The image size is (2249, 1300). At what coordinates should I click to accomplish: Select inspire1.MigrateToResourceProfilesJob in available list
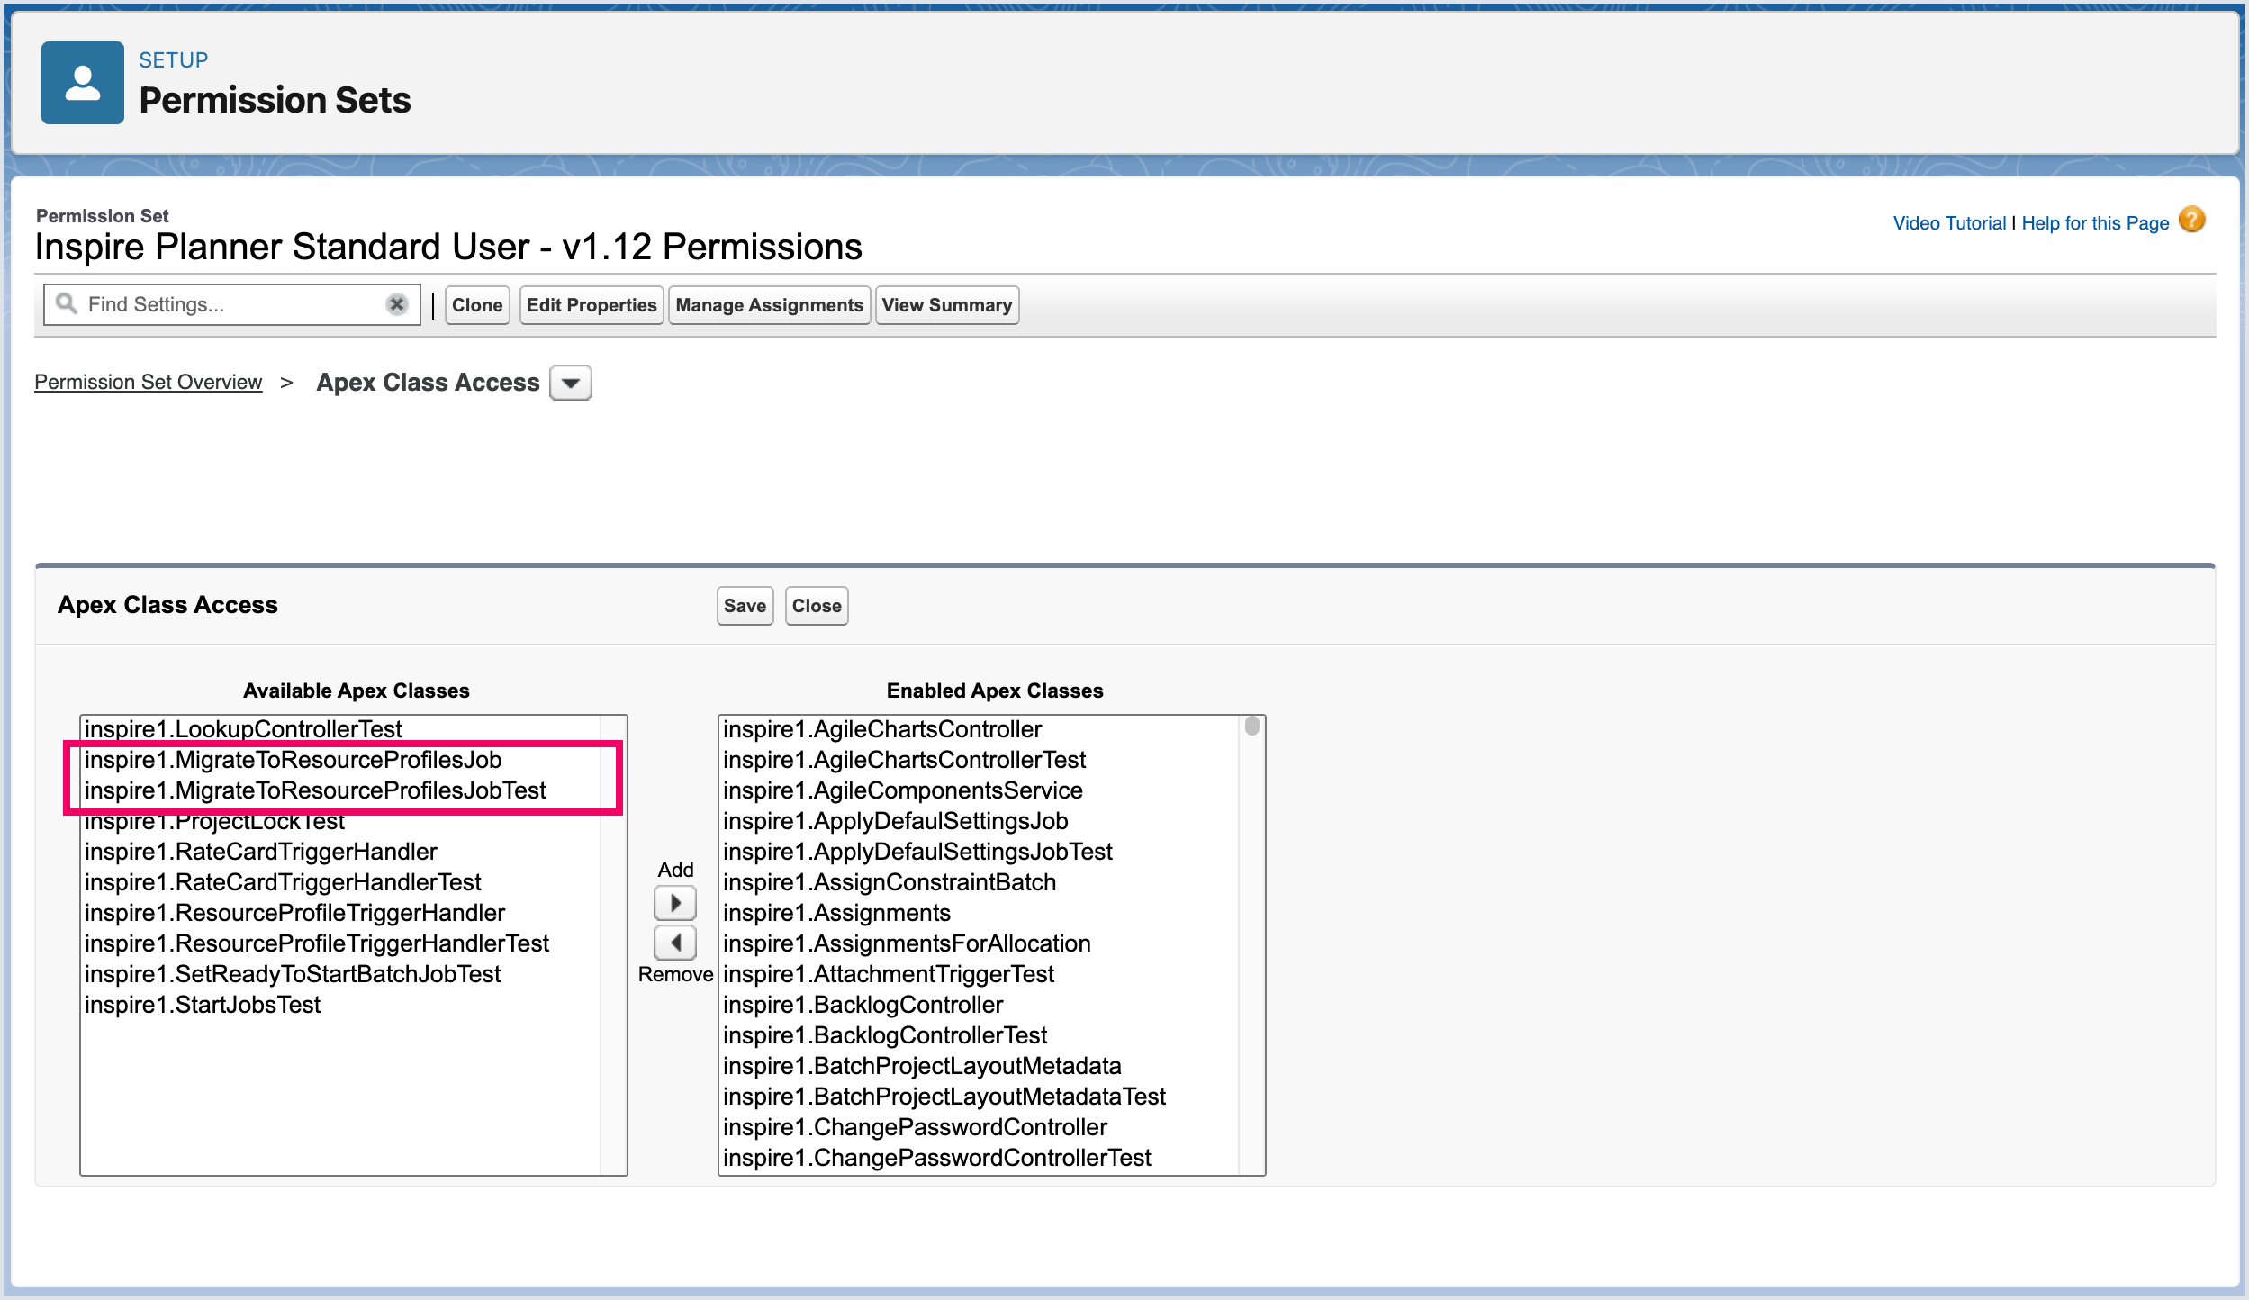(341, 760)
